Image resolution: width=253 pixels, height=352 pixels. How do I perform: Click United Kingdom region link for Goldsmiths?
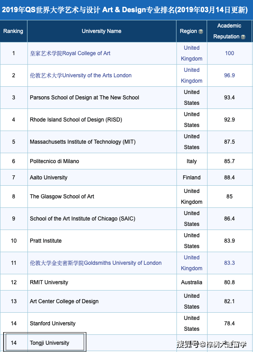point(191,263)
